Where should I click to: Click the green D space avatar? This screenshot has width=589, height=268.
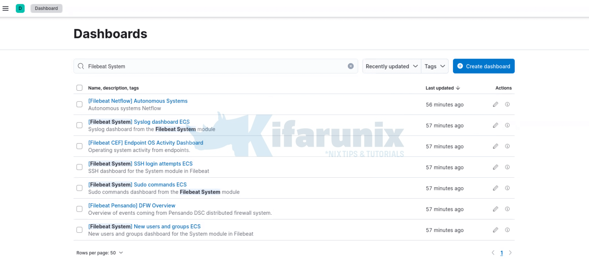click(x=20, y=8)
